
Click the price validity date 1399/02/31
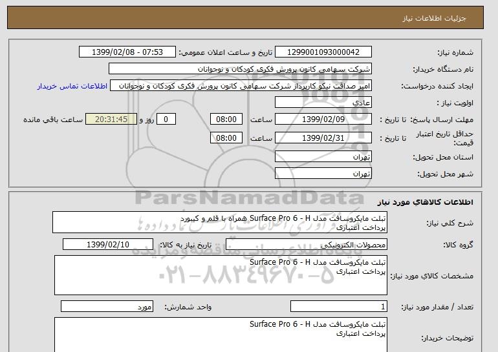323,138
